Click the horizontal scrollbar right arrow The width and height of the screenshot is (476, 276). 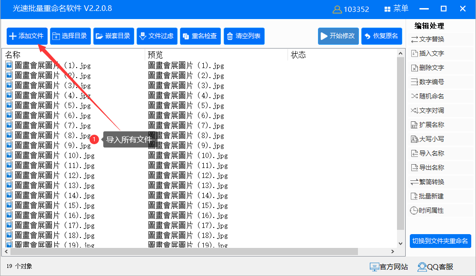(393, 251)
